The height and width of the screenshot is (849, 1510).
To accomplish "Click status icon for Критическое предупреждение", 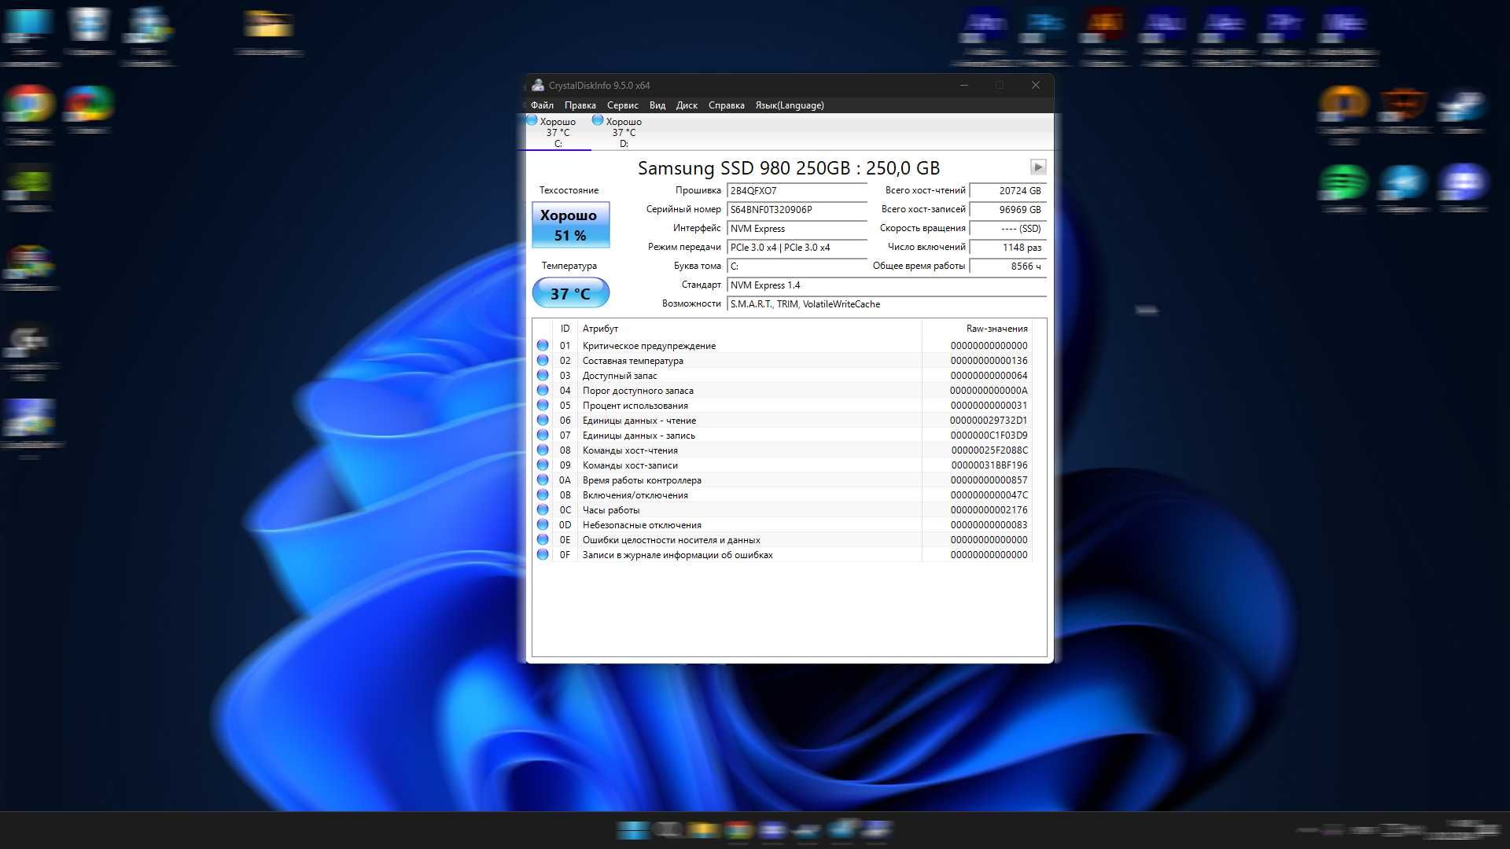I will click(543, 345).
